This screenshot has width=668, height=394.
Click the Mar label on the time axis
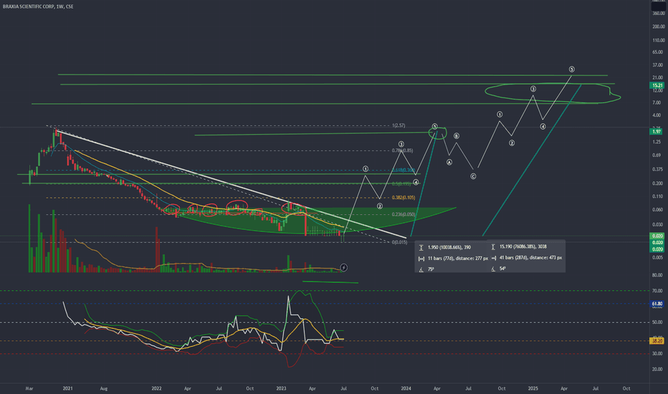coord(29,388)
